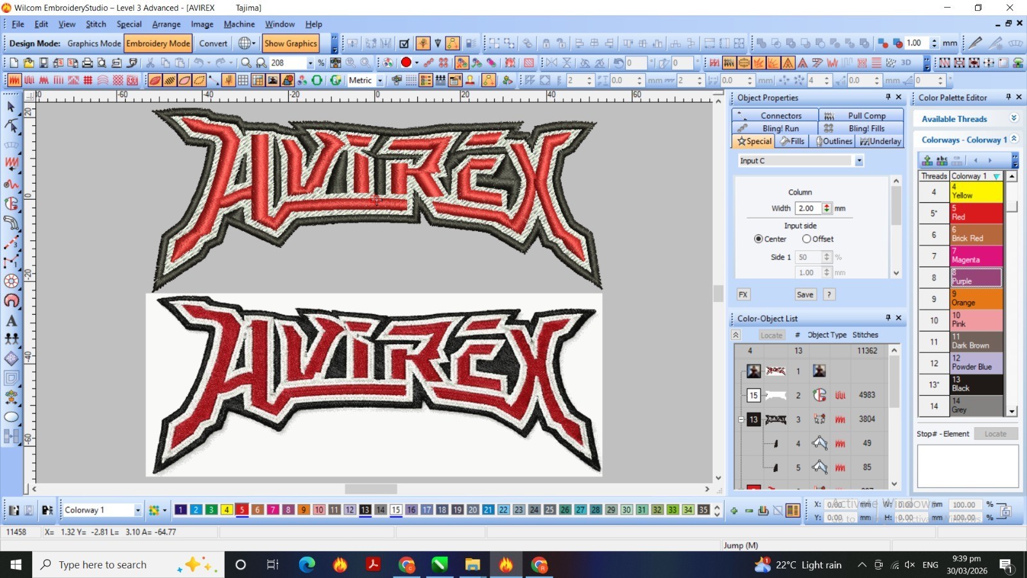Viewport: 1027px width, 578px height.
Task: Open the Metric units dropdown
Action: click(x=380, y=80)
